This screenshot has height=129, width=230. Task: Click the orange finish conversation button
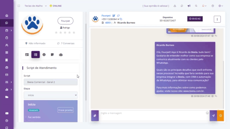(x=220, y=116)
